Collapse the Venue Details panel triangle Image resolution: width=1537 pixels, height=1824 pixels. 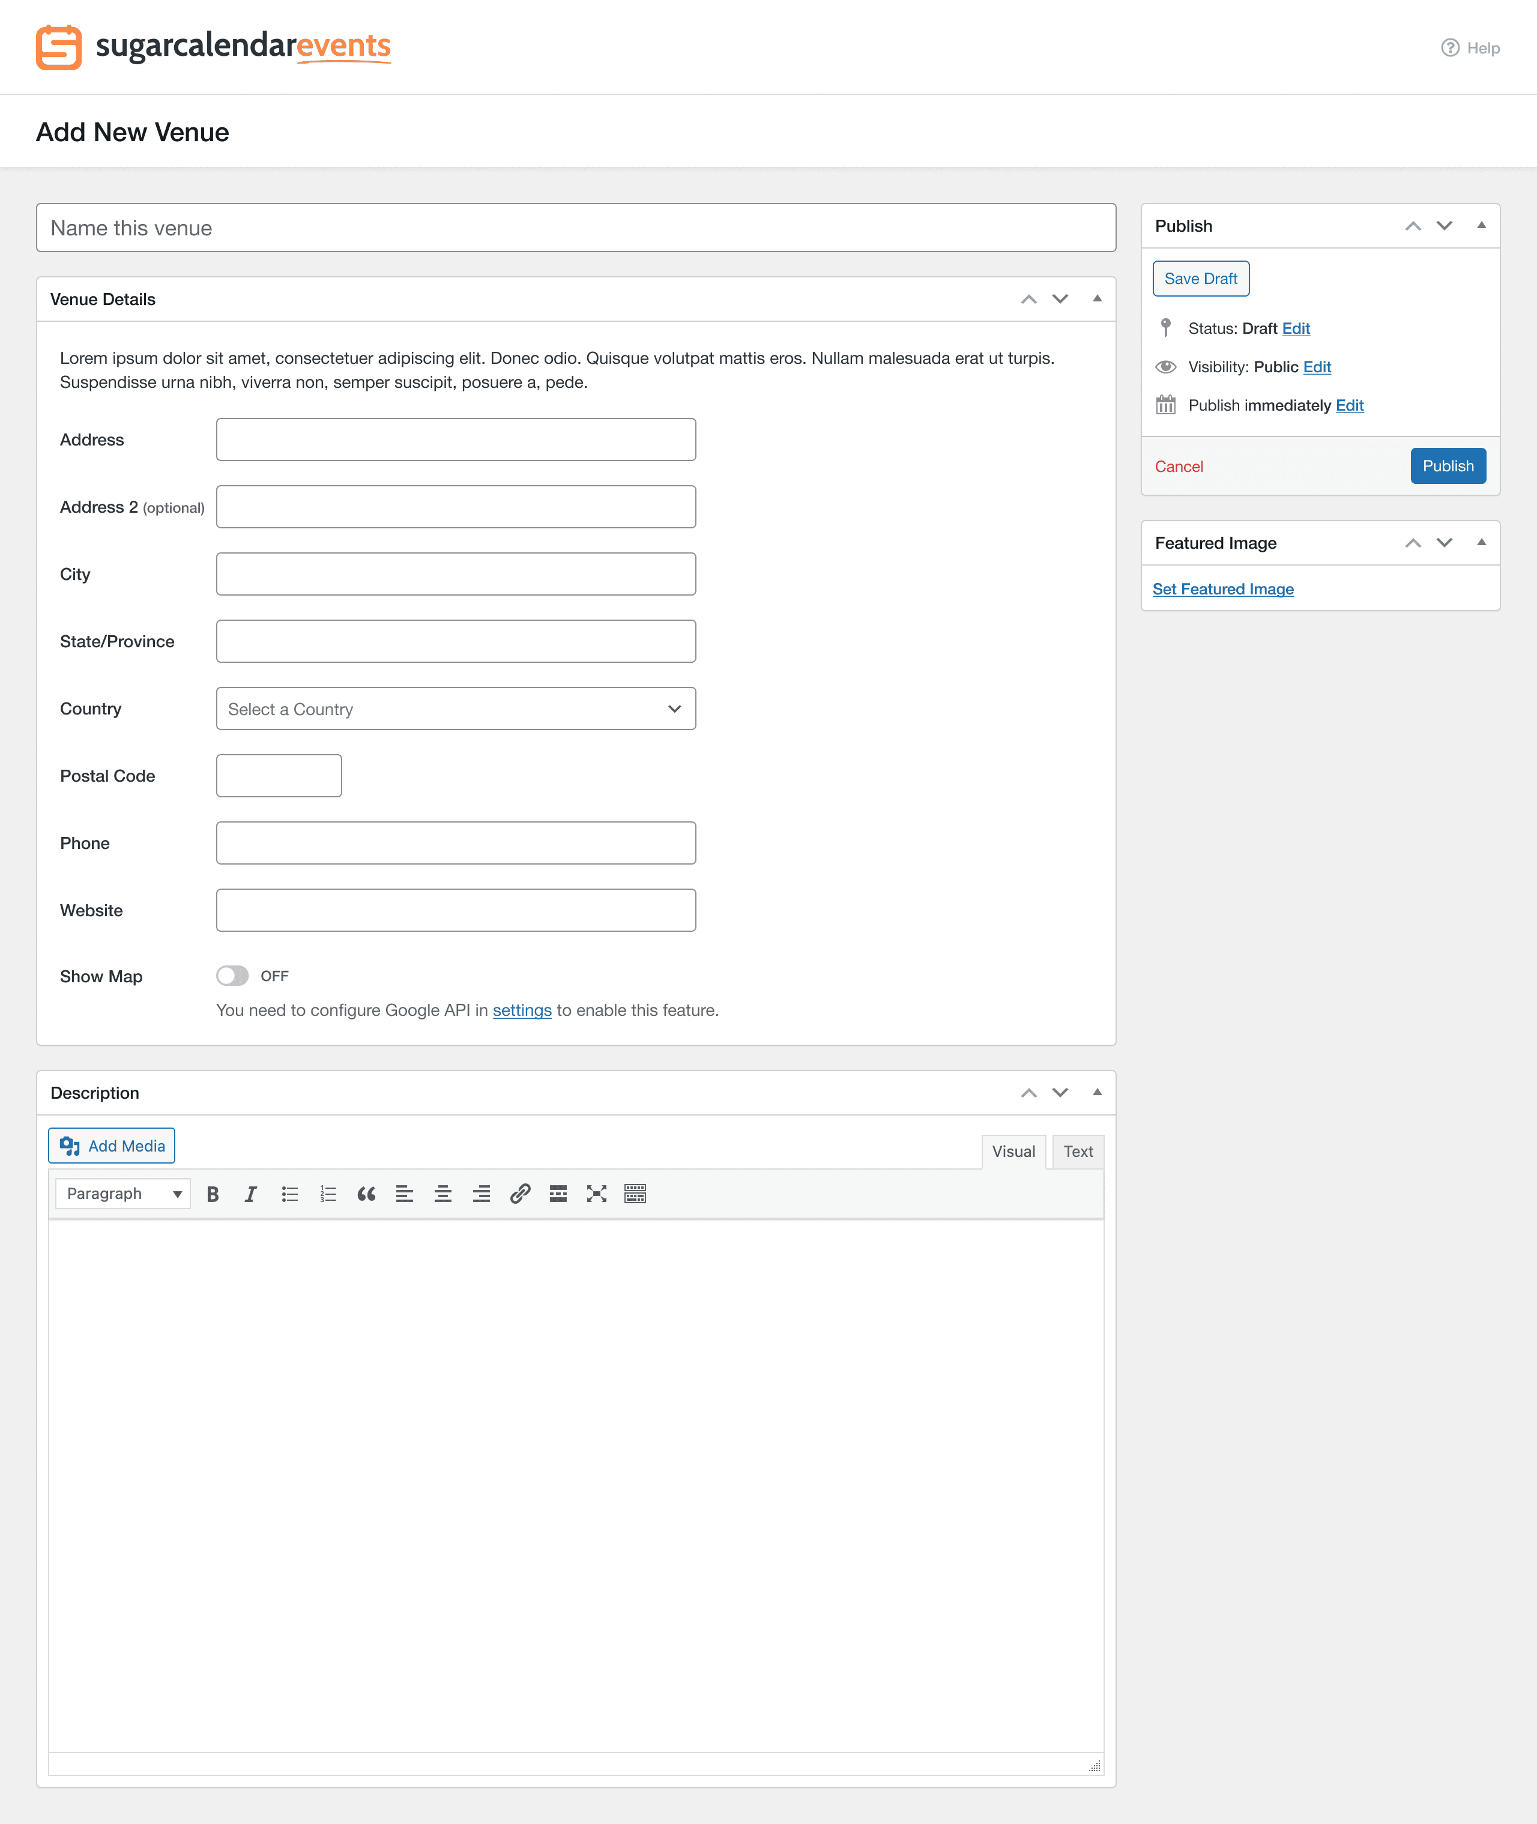(1097, 299)
